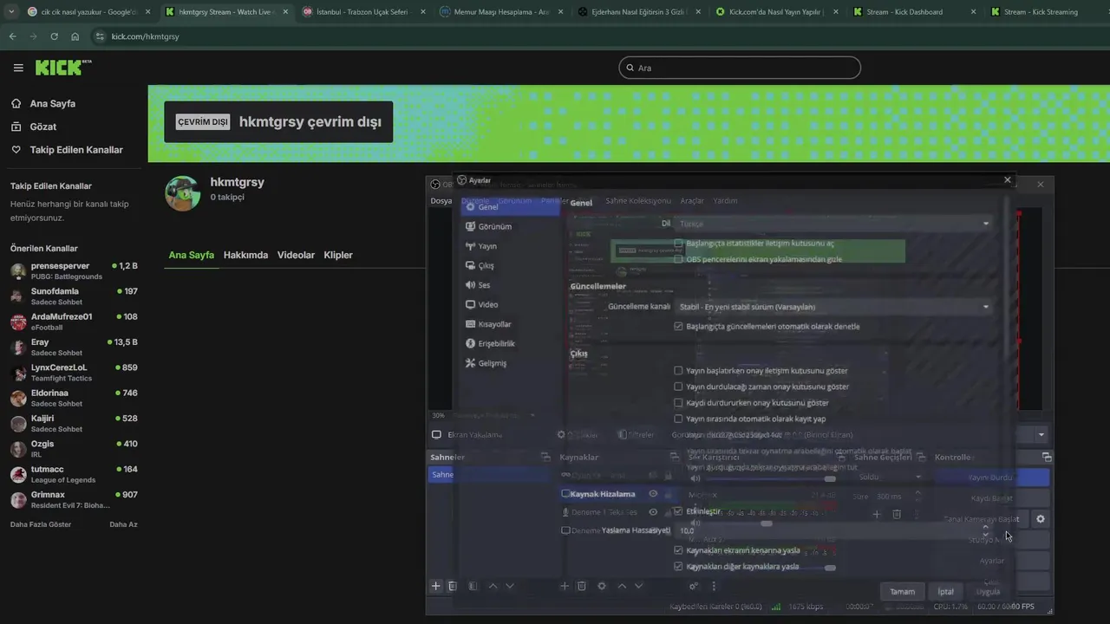Remove the selected source in Kaynaklar
Viewport: 1110px width, 624px height.
click(x=582, y=586)
